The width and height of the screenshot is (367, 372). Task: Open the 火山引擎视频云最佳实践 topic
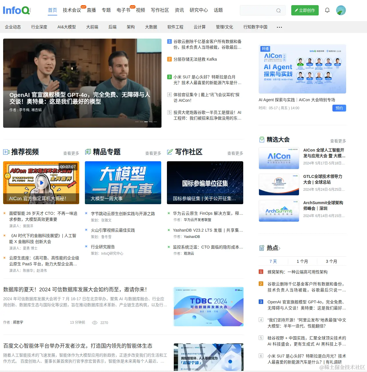tap(113, 230)
